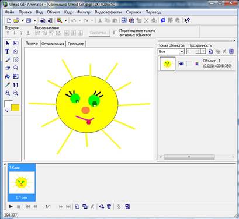
Task: Select the Ellipse selection tool
Action: (x=16, y=51)
